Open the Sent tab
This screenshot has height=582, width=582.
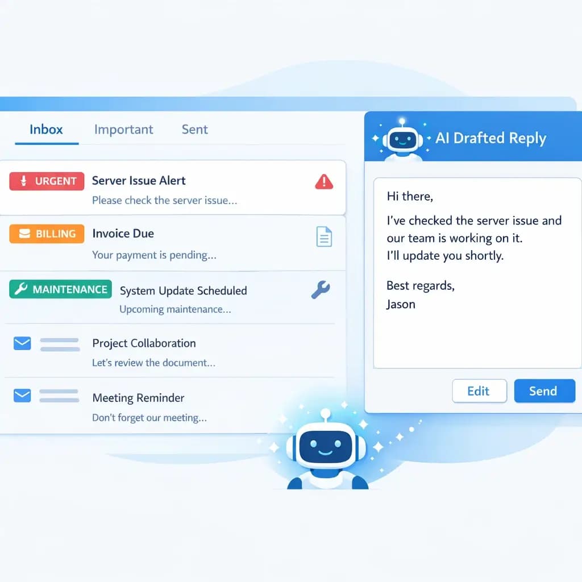pos(194,130)
